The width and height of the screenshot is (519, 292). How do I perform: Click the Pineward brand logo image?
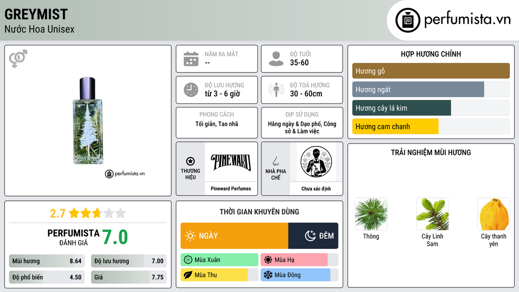point(231,162)
